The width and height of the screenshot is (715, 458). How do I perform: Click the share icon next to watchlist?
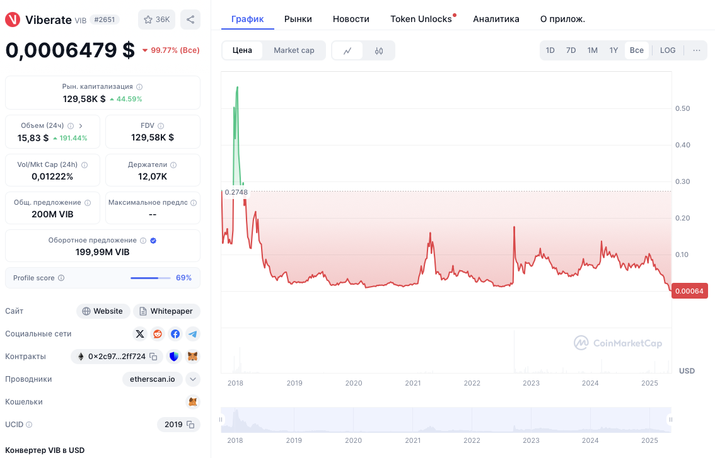190,20
